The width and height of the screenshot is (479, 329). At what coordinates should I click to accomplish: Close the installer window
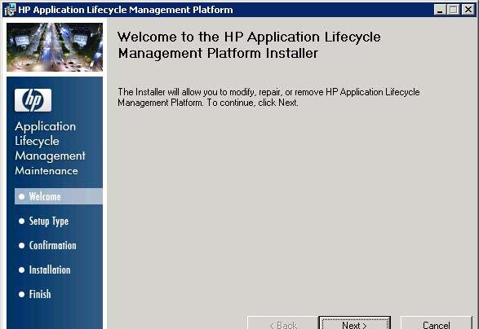tap(468, 10)
